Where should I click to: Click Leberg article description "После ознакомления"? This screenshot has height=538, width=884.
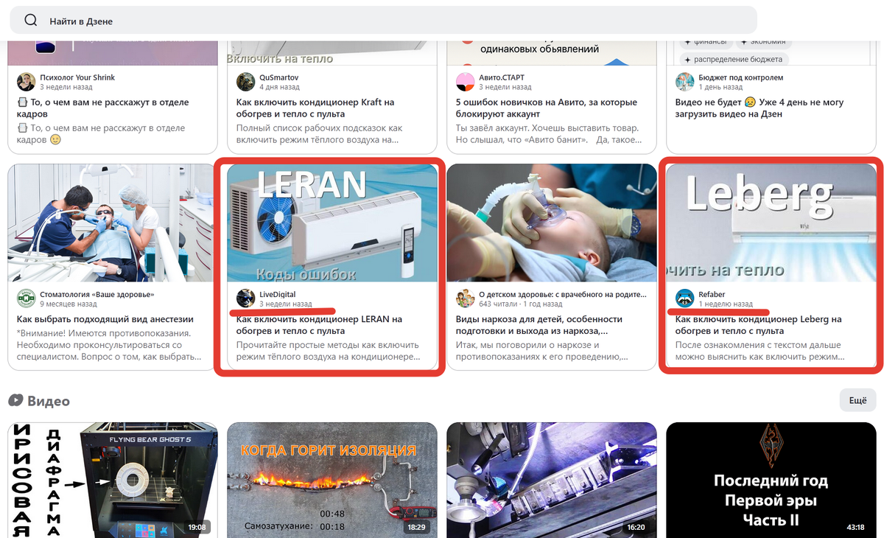(x=758, y=351)
